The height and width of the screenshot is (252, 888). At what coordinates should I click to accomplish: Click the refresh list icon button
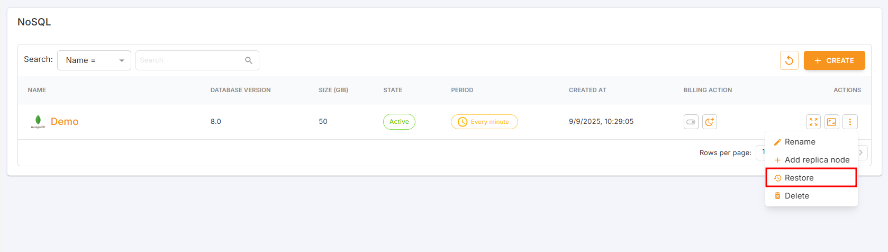pyautogui.click(x=789, y=60)
